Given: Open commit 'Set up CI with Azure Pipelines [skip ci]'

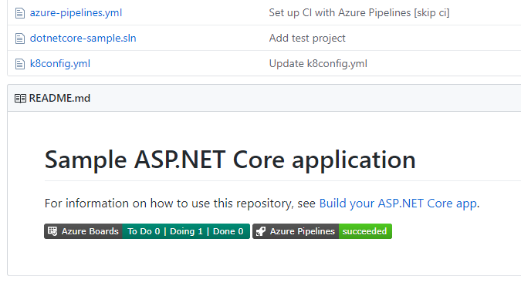Looking at the screenshot, I should (x=359, y=12).
